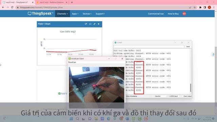Share this page from the address bar

click(x=190, y=7)
